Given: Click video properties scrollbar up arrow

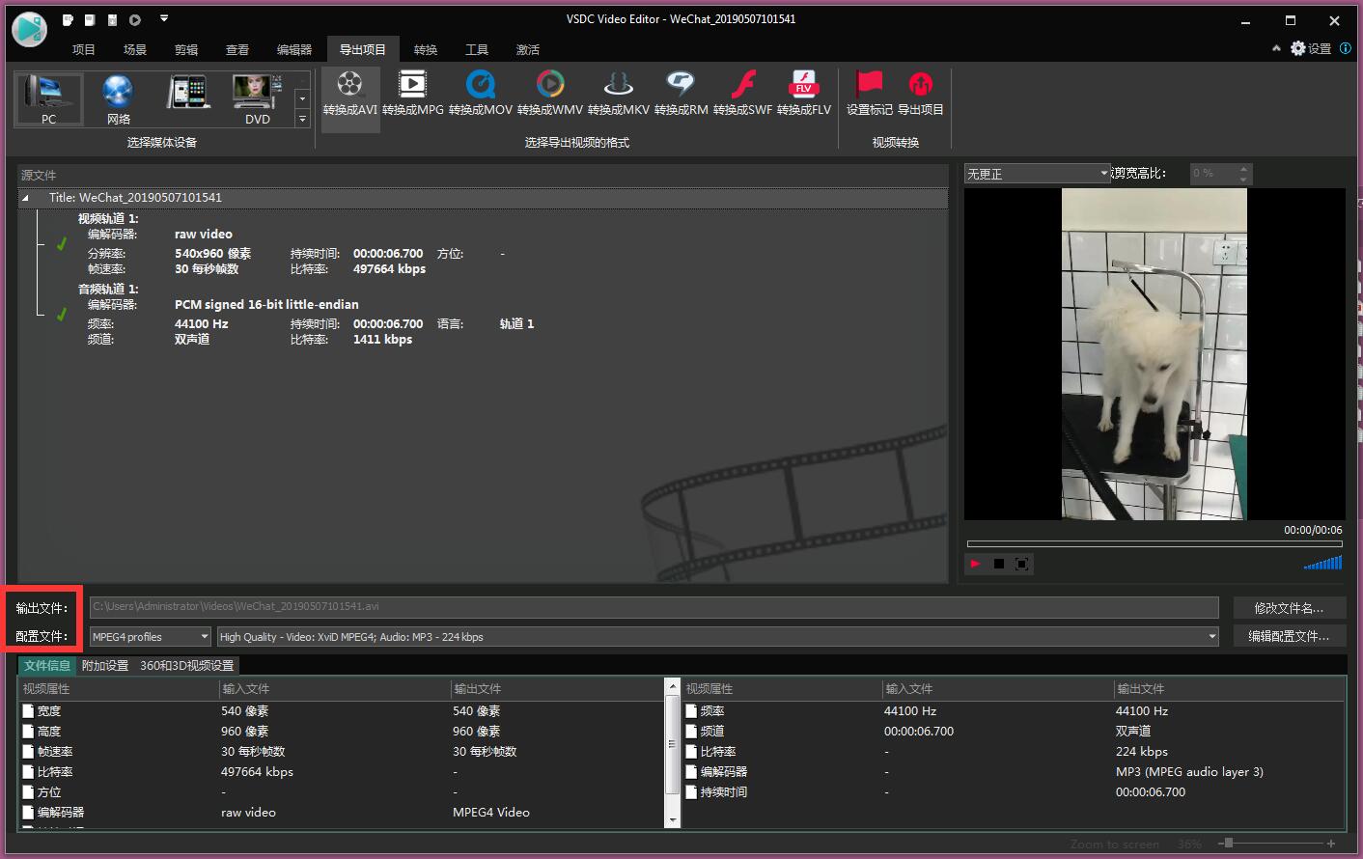Looking at the screenshot, I should pos(673,686).
